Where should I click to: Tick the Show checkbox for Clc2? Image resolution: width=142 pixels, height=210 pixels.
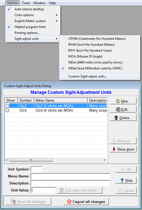coord(7,106)
